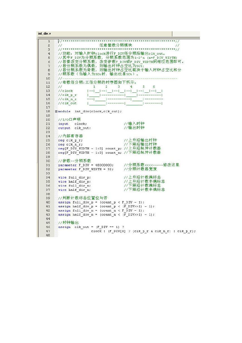Click the 'wire half_div_n;' line
242x343 pixels.
(74, 190)
